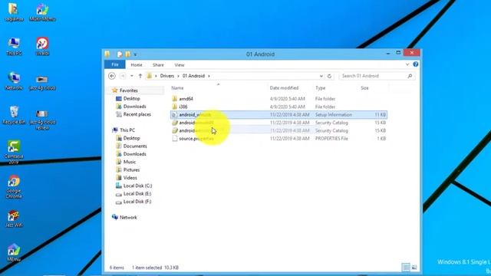Screen dimensions: 491x276
Task: Click the folder icon in the address bar
Action: click(x=150, y=76)
